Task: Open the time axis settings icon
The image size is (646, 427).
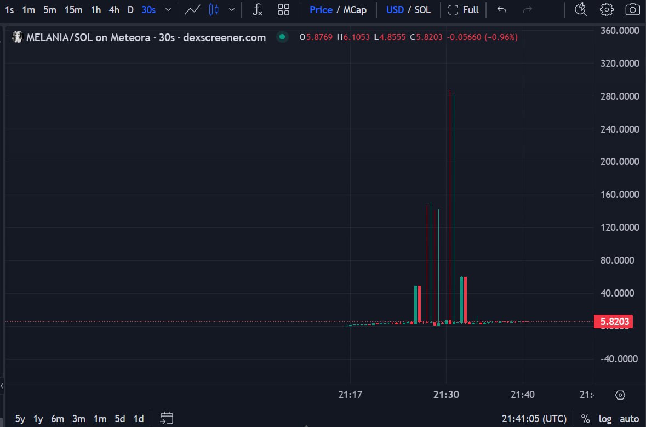Action: (x=620, y=395)
